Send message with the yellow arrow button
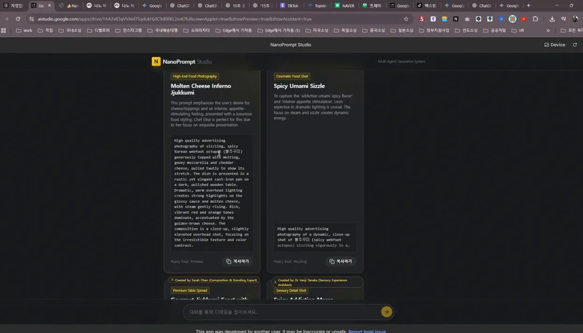This screenshot has width=583, height=333. [386, 312]
